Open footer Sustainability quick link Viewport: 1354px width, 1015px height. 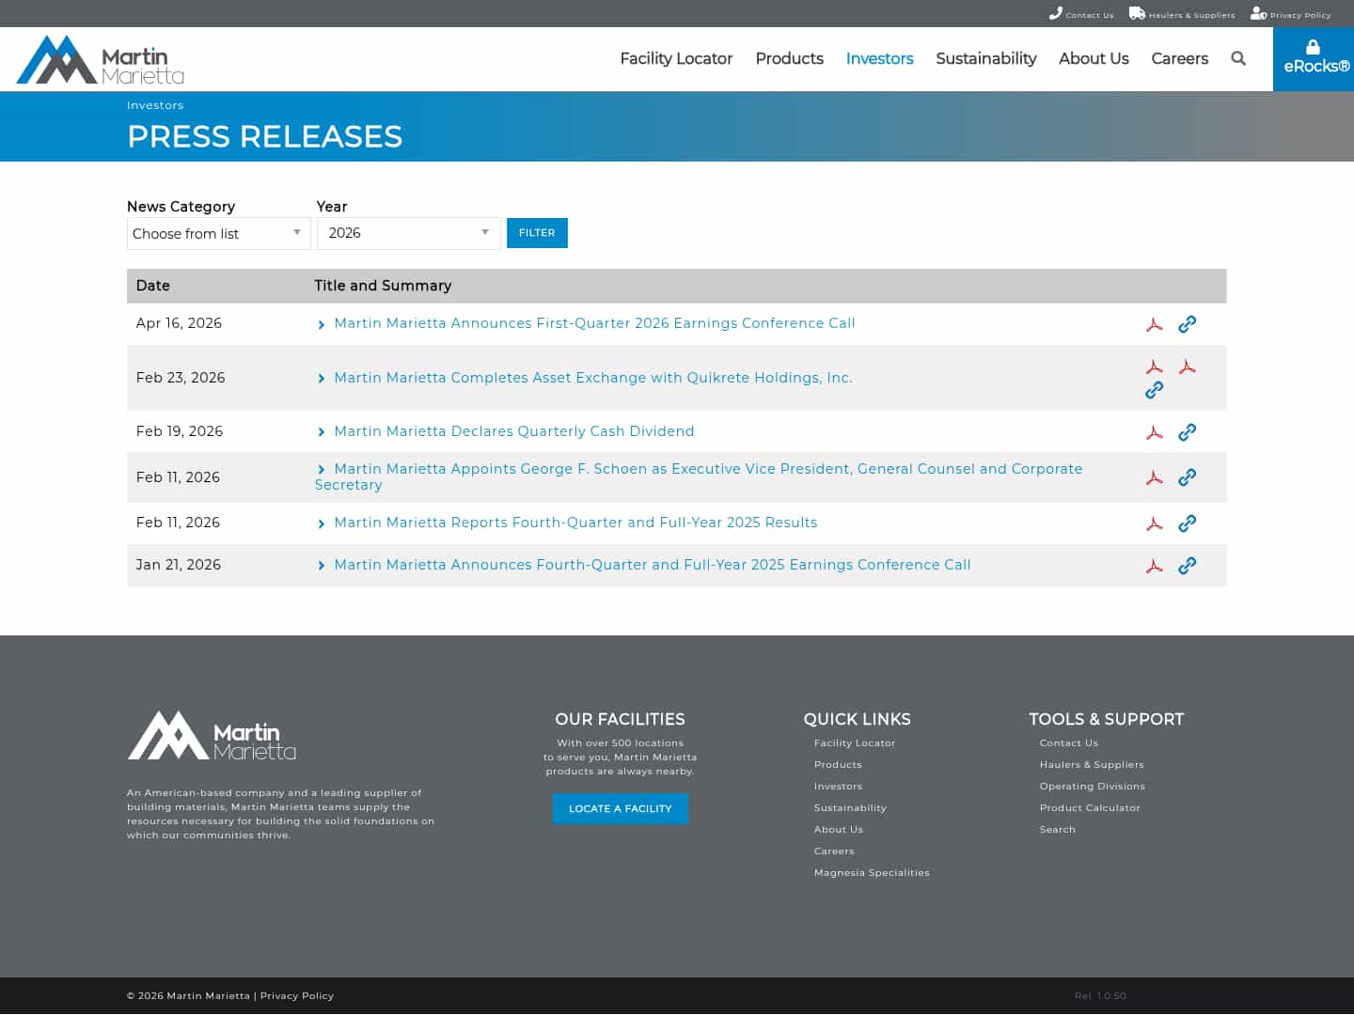coord(850,808)
